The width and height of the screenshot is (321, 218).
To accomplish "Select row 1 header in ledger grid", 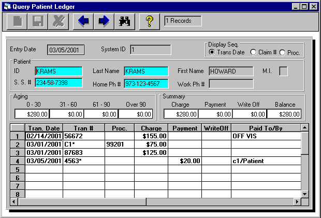I will tap(18, 136).
